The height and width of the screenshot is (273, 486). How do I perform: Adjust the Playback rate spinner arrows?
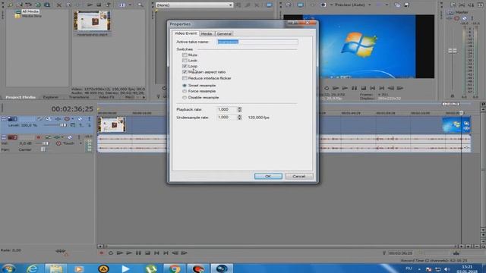(240, 109)
